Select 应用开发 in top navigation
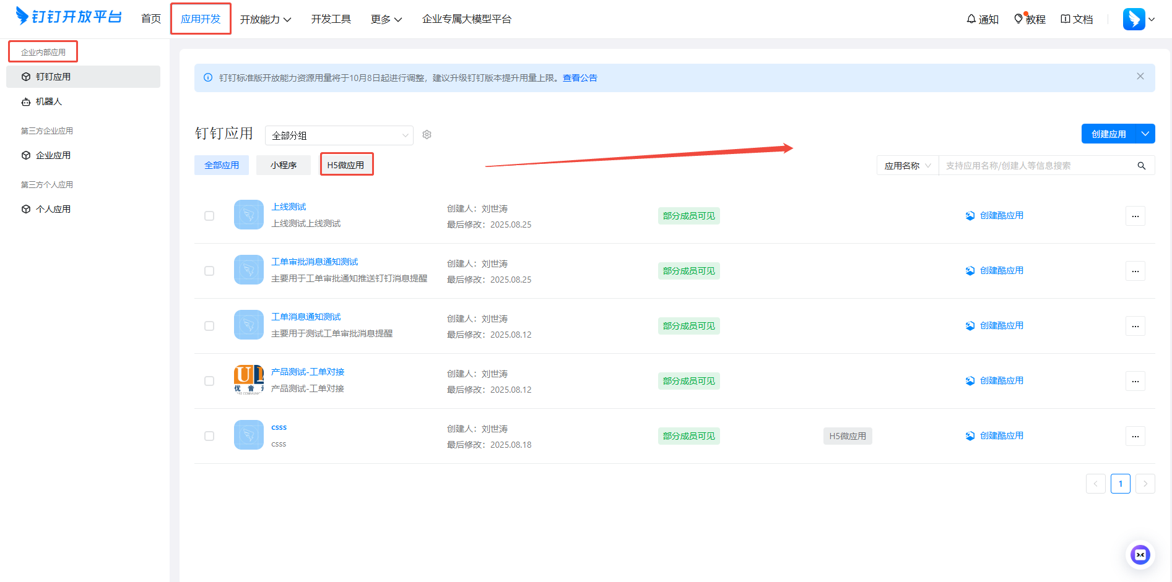This screenshot has width=1172, height=582. point(201,19)
